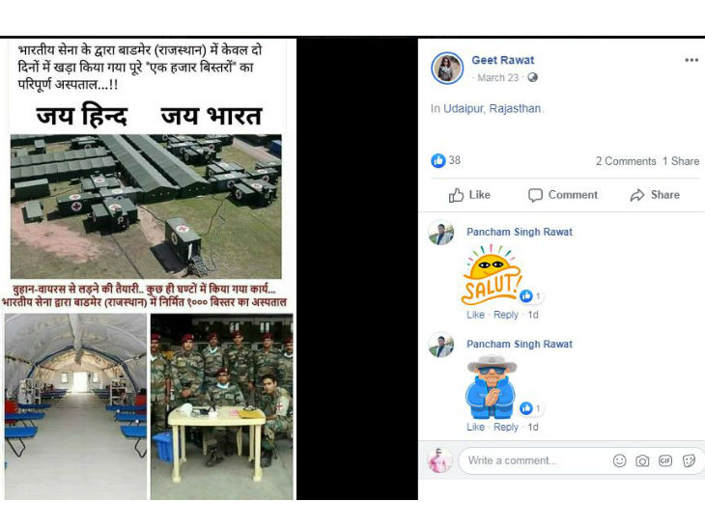
Task: Open the GIF picker in comment box
Action: [x=665, y=460]
